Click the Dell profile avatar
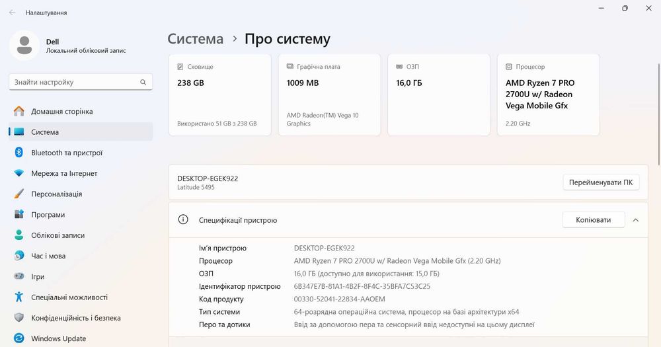661x347 pixels. pos(24,45)
